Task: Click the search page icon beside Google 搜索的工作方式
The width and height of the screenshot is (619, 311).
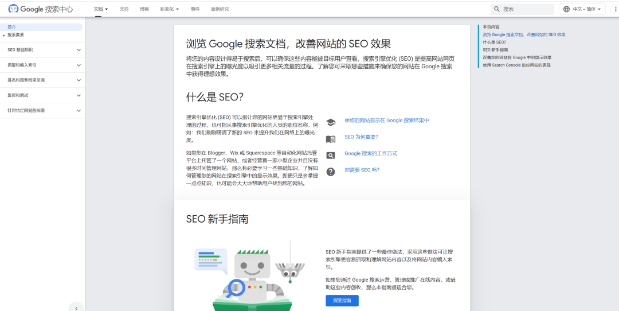Action: (x=331, y=155)
